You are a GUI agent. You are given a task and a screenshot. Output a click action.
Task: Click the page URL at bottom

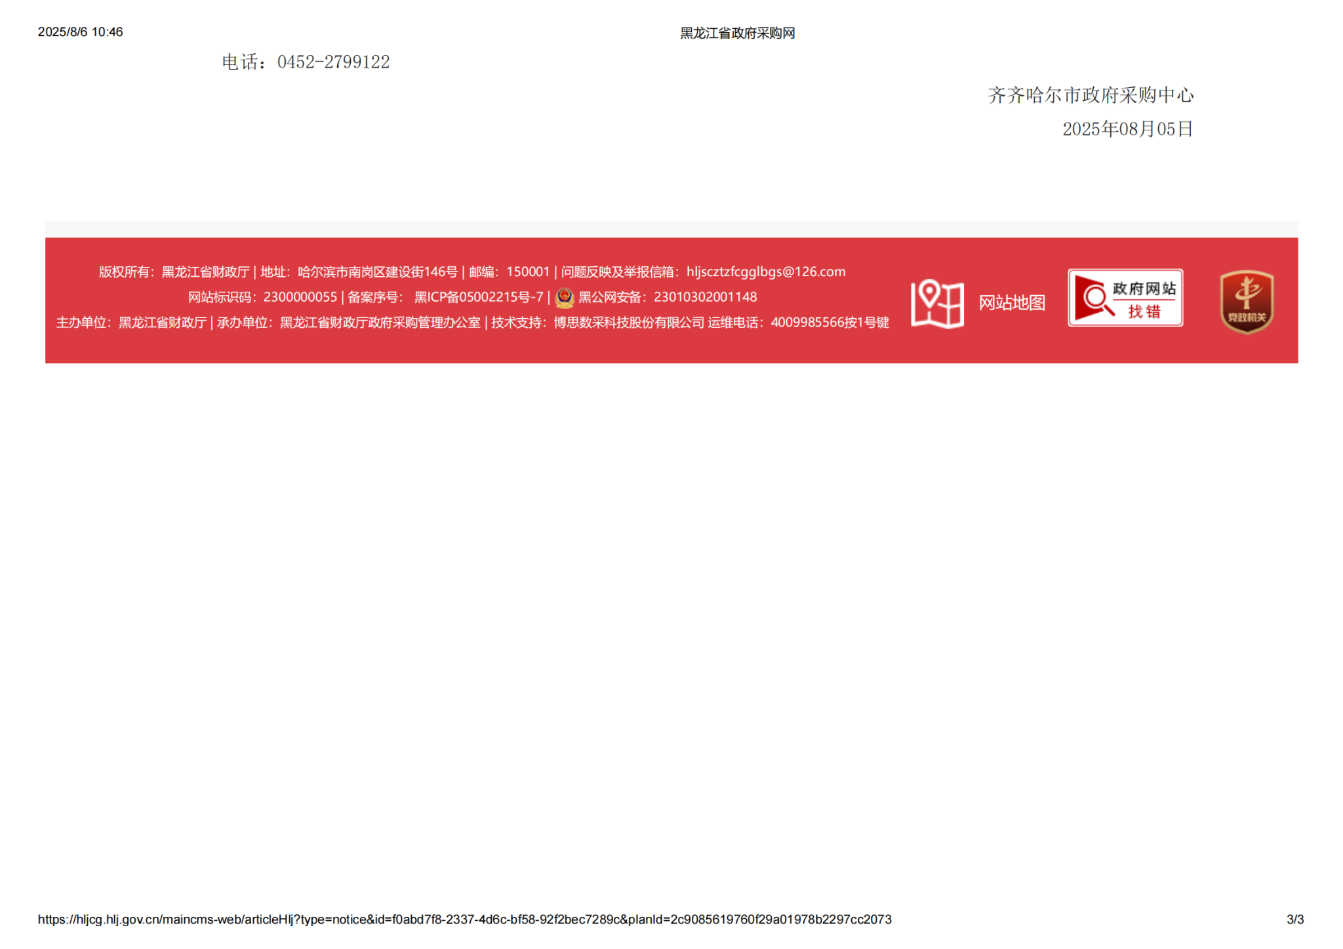point(464,919)
